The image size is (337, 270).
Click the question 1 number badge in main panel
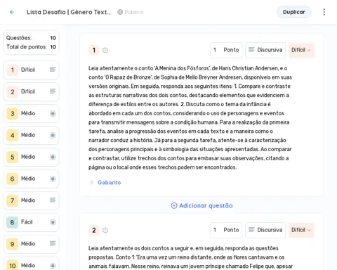tap(94, 50)
